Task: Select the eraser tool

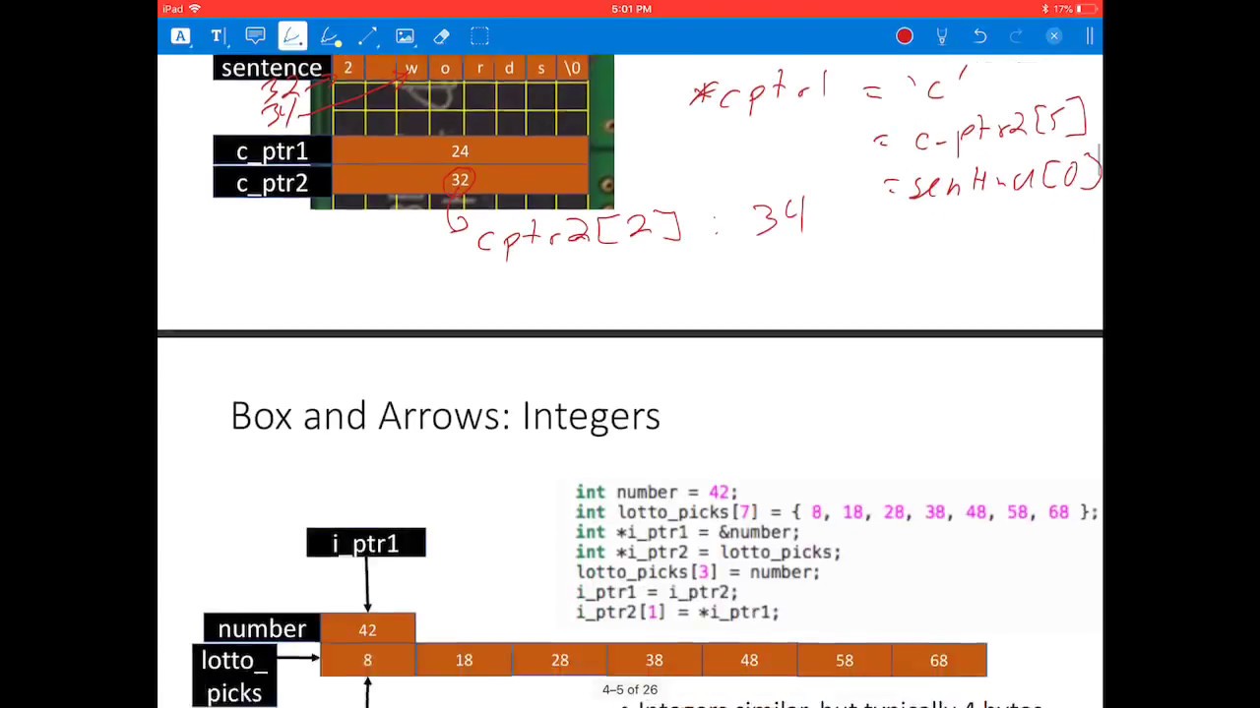Action: [442, 36]
